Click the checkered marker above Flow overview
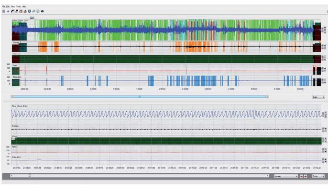Screen dimensions: 328x190 32,18
